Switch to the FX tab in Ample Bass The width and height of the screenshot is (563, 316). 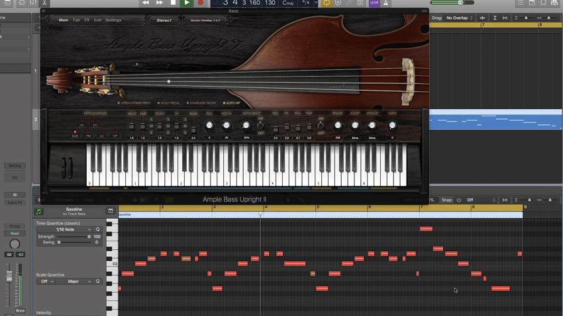tap(87, 20)
